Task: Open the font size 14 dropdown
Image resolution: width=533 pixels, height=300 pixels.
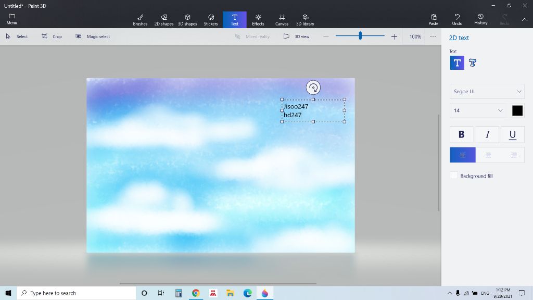Action: point(478,110)
